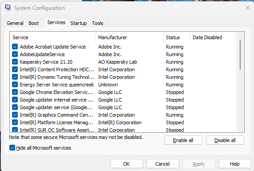254x171 pixels.
Task: Select Kaspersky Service 21.20 row name
Action: (46, 62)
